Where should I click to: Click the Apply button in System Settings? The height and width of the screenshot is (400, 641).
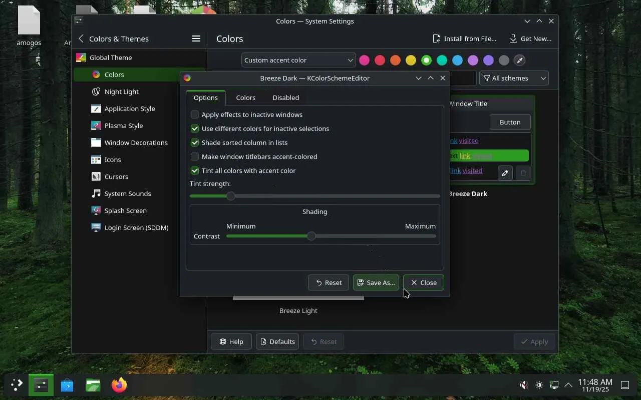tap(534, 341)
